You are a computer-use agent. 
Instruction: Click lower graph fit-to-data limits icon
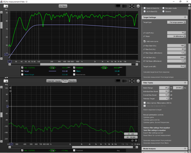point(132,81)
